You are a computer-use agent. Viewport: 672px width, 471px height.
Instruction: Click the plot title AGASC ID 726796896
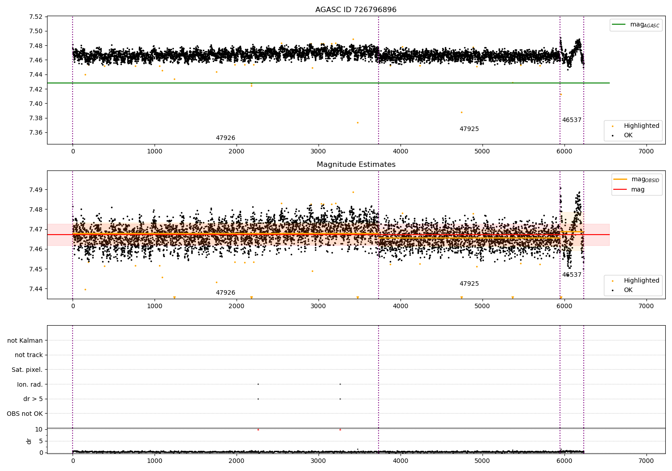(x=356, y=10)
